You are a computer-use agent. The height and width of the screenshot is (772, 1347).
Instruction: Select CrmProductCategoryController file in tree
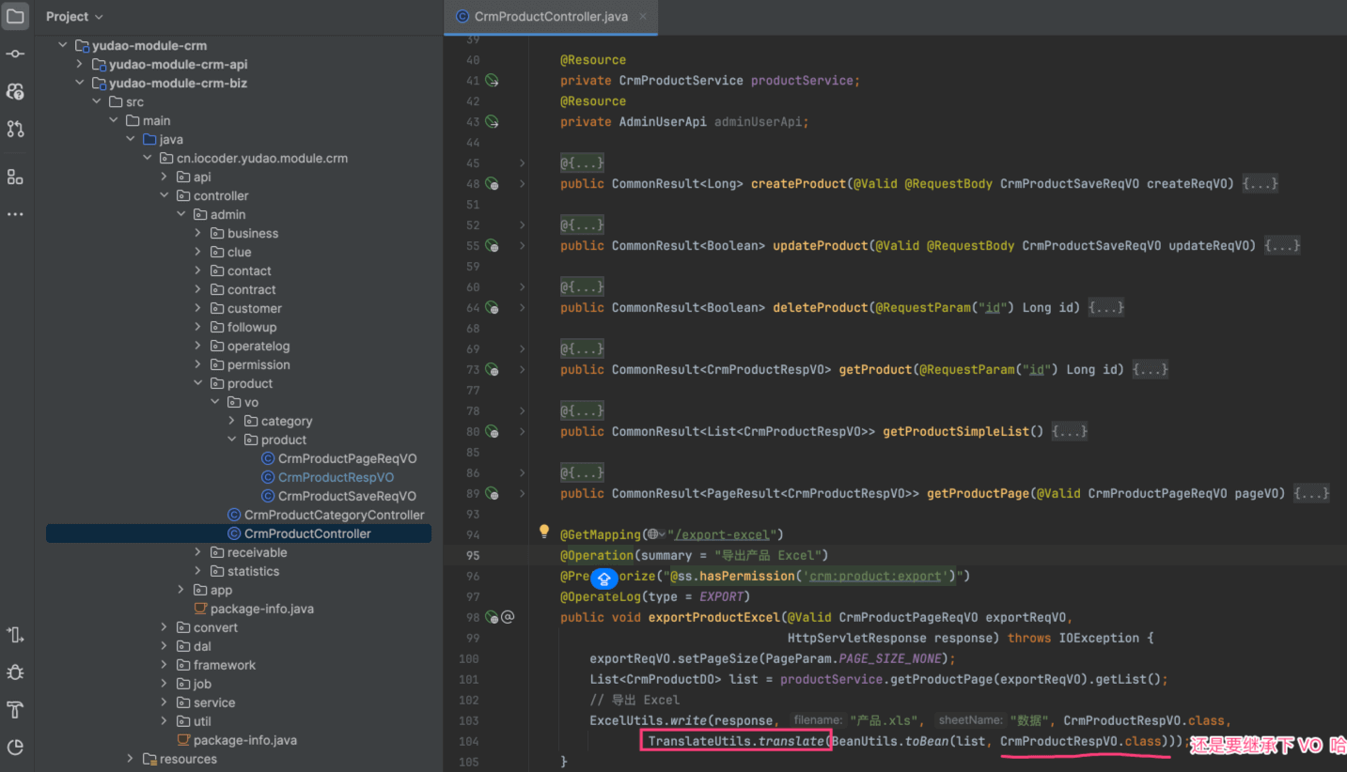pos(334,515)
